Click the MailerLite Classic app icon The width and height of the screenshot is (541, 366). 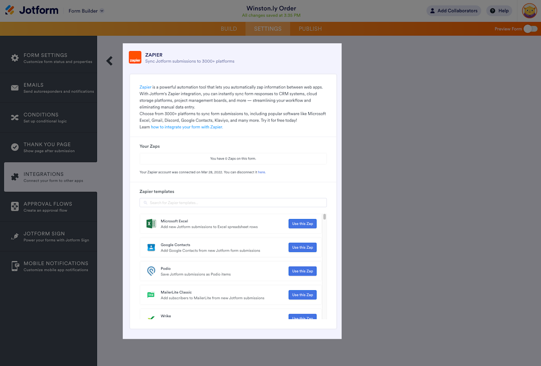coord(151,295)
